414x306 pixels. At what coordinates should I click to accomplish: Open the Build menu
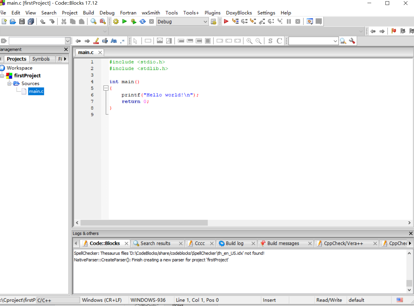click(88, 13)
